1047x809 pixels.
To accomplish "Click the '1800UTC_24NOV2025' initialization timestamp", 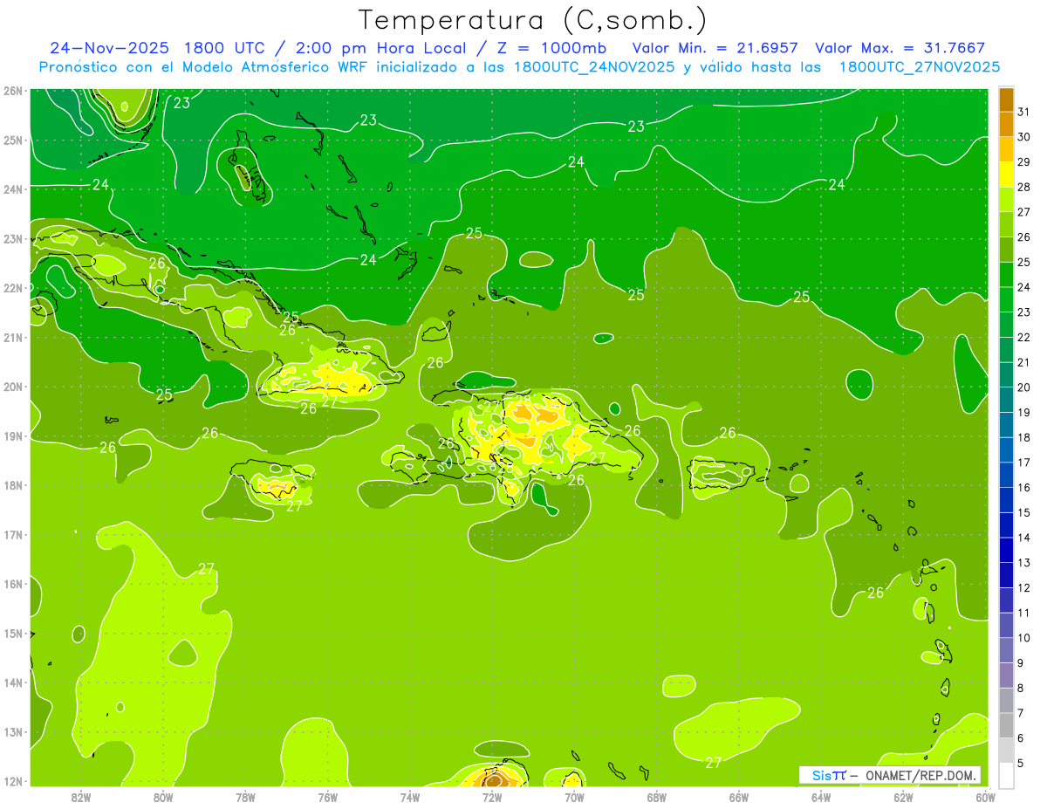I will (594, 67).
